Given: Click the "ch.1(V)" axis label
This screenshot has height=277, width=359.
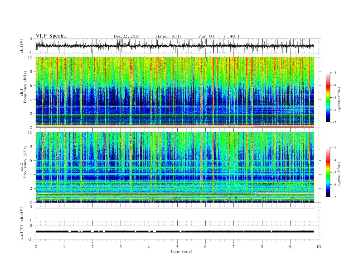Looking at the screenshot, I should (22, 46).
